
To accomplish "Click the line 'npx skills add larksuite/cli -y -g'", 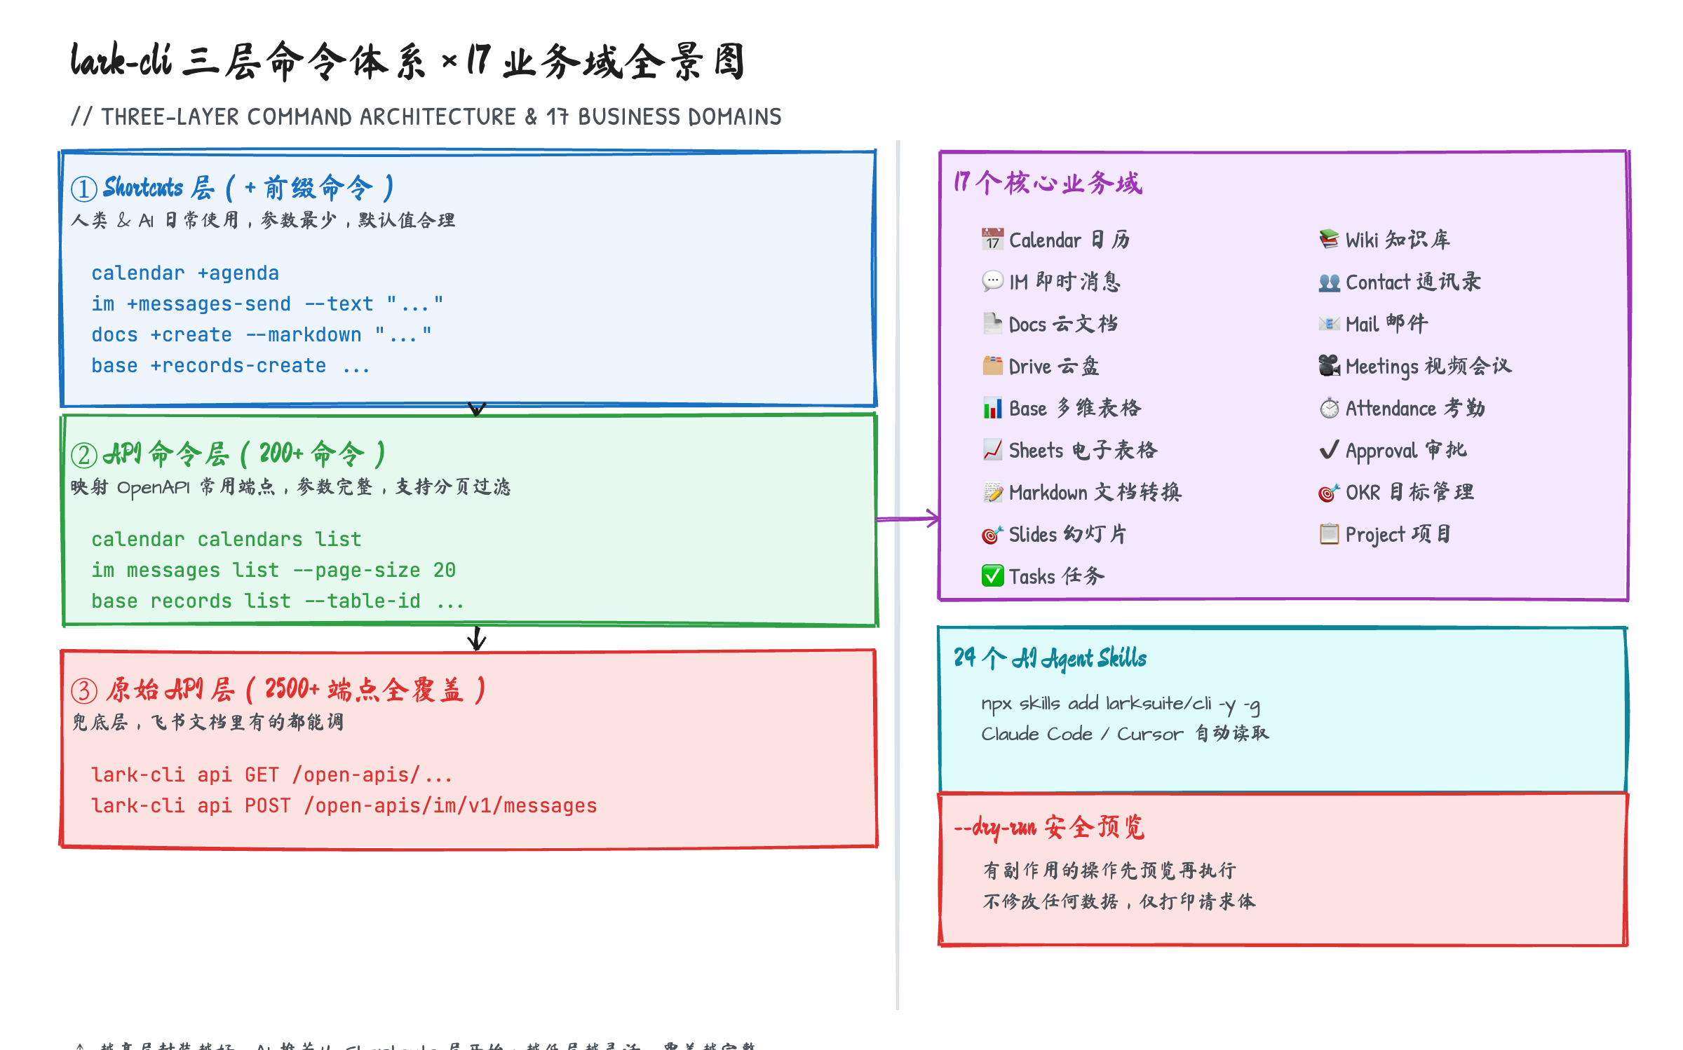I will tap(1121, 704).
